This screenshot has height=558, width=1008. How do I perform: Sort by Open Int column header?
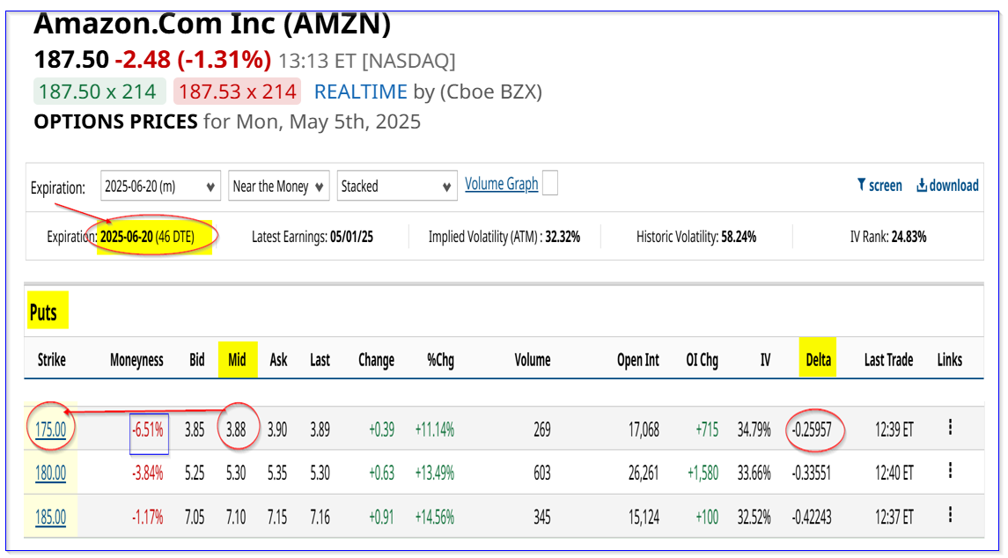[638, 360]
